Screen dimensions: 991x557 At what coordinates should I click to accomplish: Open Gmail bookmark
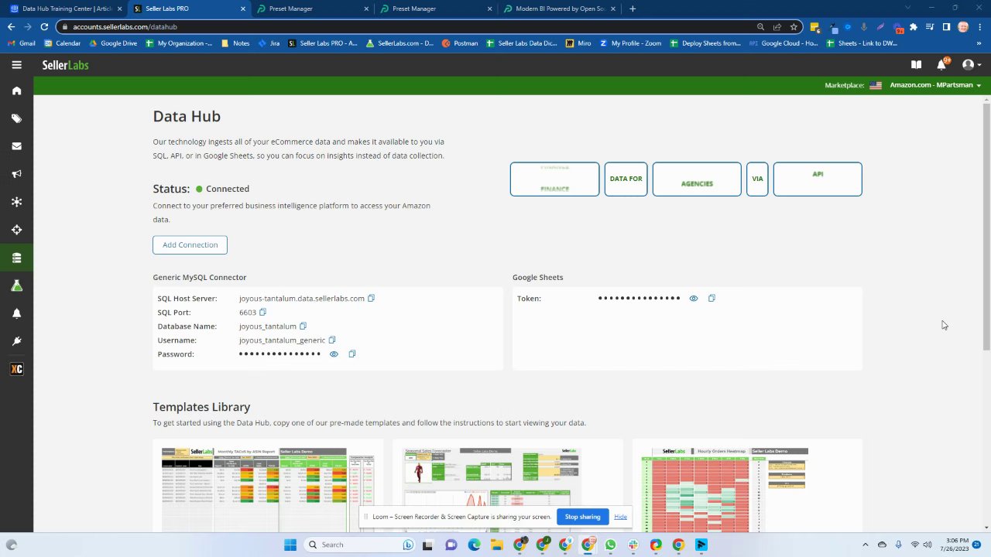(x=22, y=43)
